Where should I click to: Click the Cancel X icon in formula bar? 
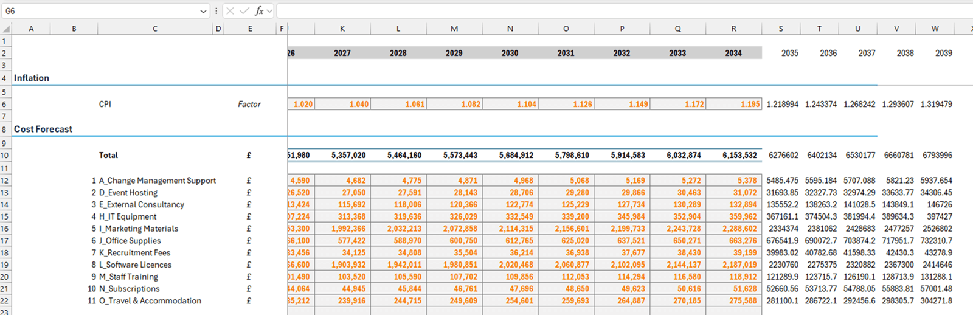click(x=230, y=11)
